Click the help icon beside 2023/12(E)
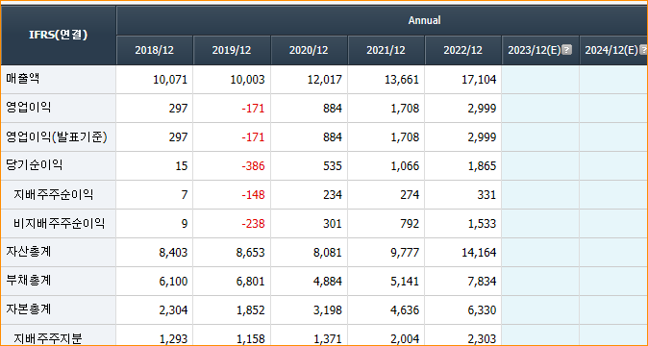 [x=567, y=50]
